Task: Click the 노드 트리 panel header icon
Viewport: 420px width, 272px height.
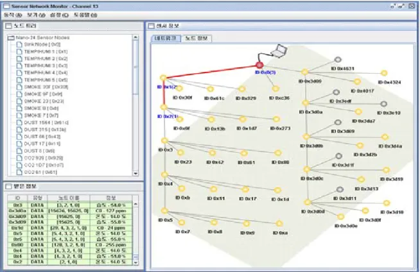Action: 8,26
